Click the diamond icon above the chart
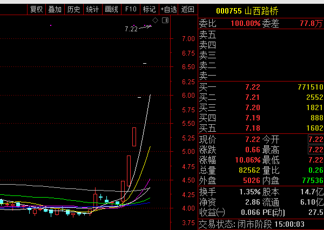Screen dimensions: 324x230 pos(155,21)
